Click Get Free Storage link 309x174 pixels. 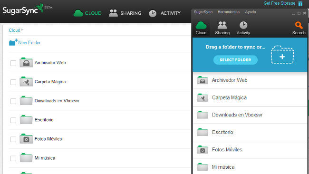point(279,3)
